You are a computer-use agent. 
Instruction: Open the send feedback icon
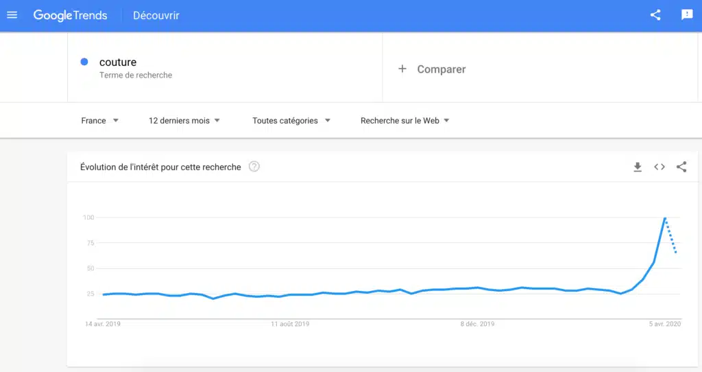coord(687,15)
